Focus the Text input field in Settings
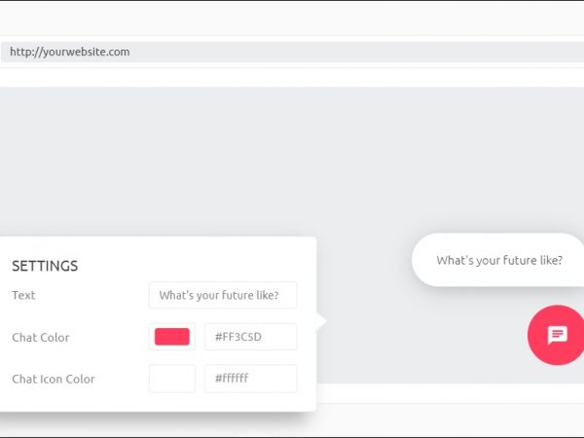 pyautogui.click(x=223, y=295)
